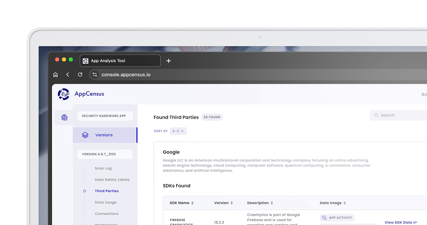Click the console.appcensus.io address bar

[x=126, y=75]
